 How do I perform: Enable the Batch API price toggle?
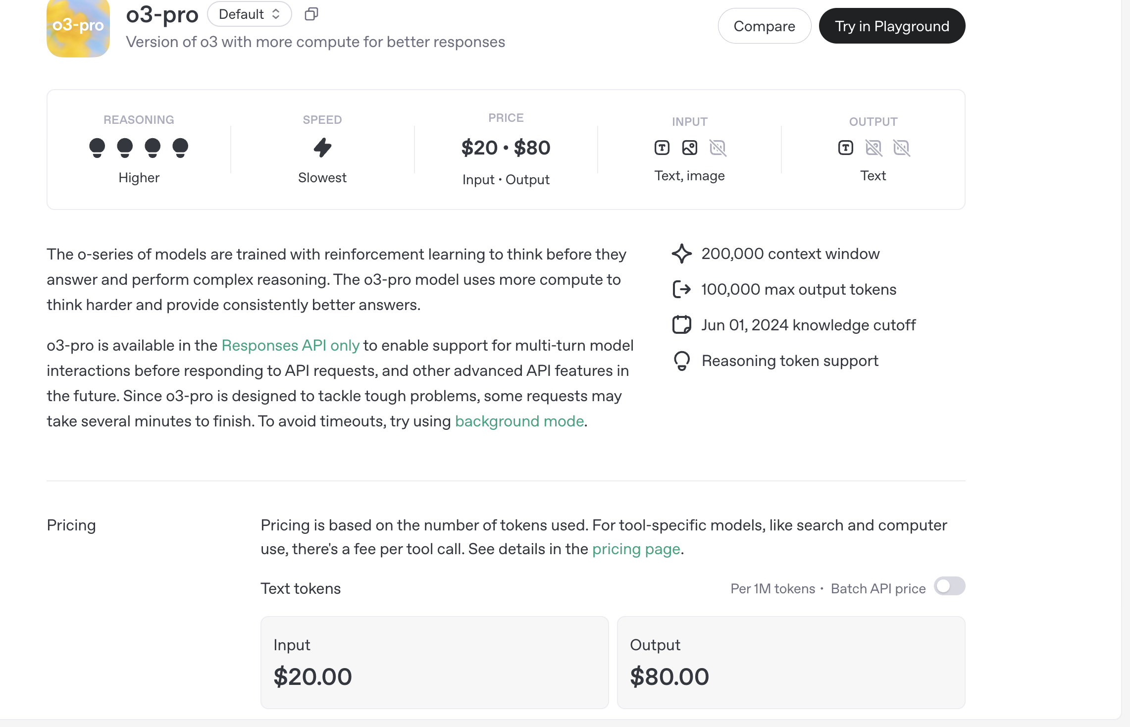tap(949, 586)
